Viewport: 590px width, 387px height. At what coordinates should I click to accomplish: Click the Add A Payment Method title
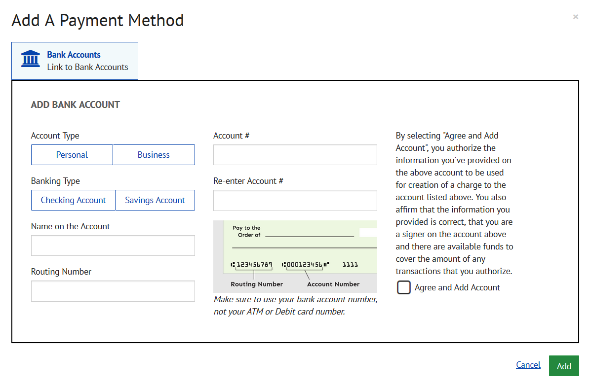[x=98, y=20]
